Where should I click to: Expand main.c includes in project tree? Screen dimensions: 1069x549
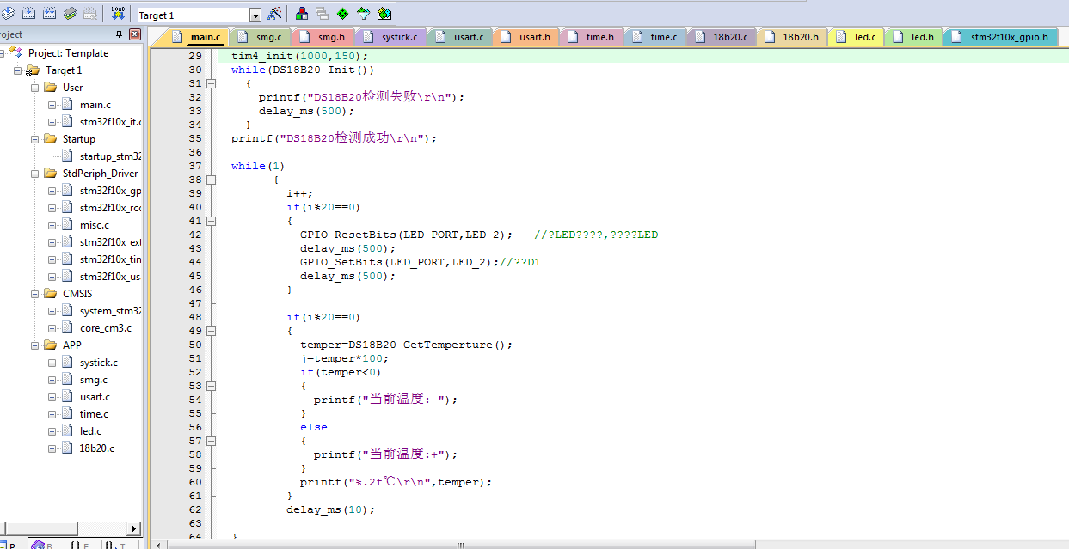(x=52, y=105)
